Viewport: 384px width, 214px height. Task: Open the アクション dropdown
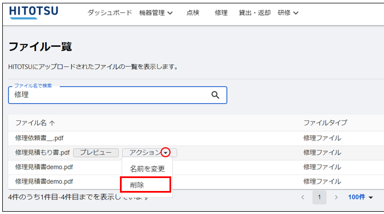tap(149, 152)
